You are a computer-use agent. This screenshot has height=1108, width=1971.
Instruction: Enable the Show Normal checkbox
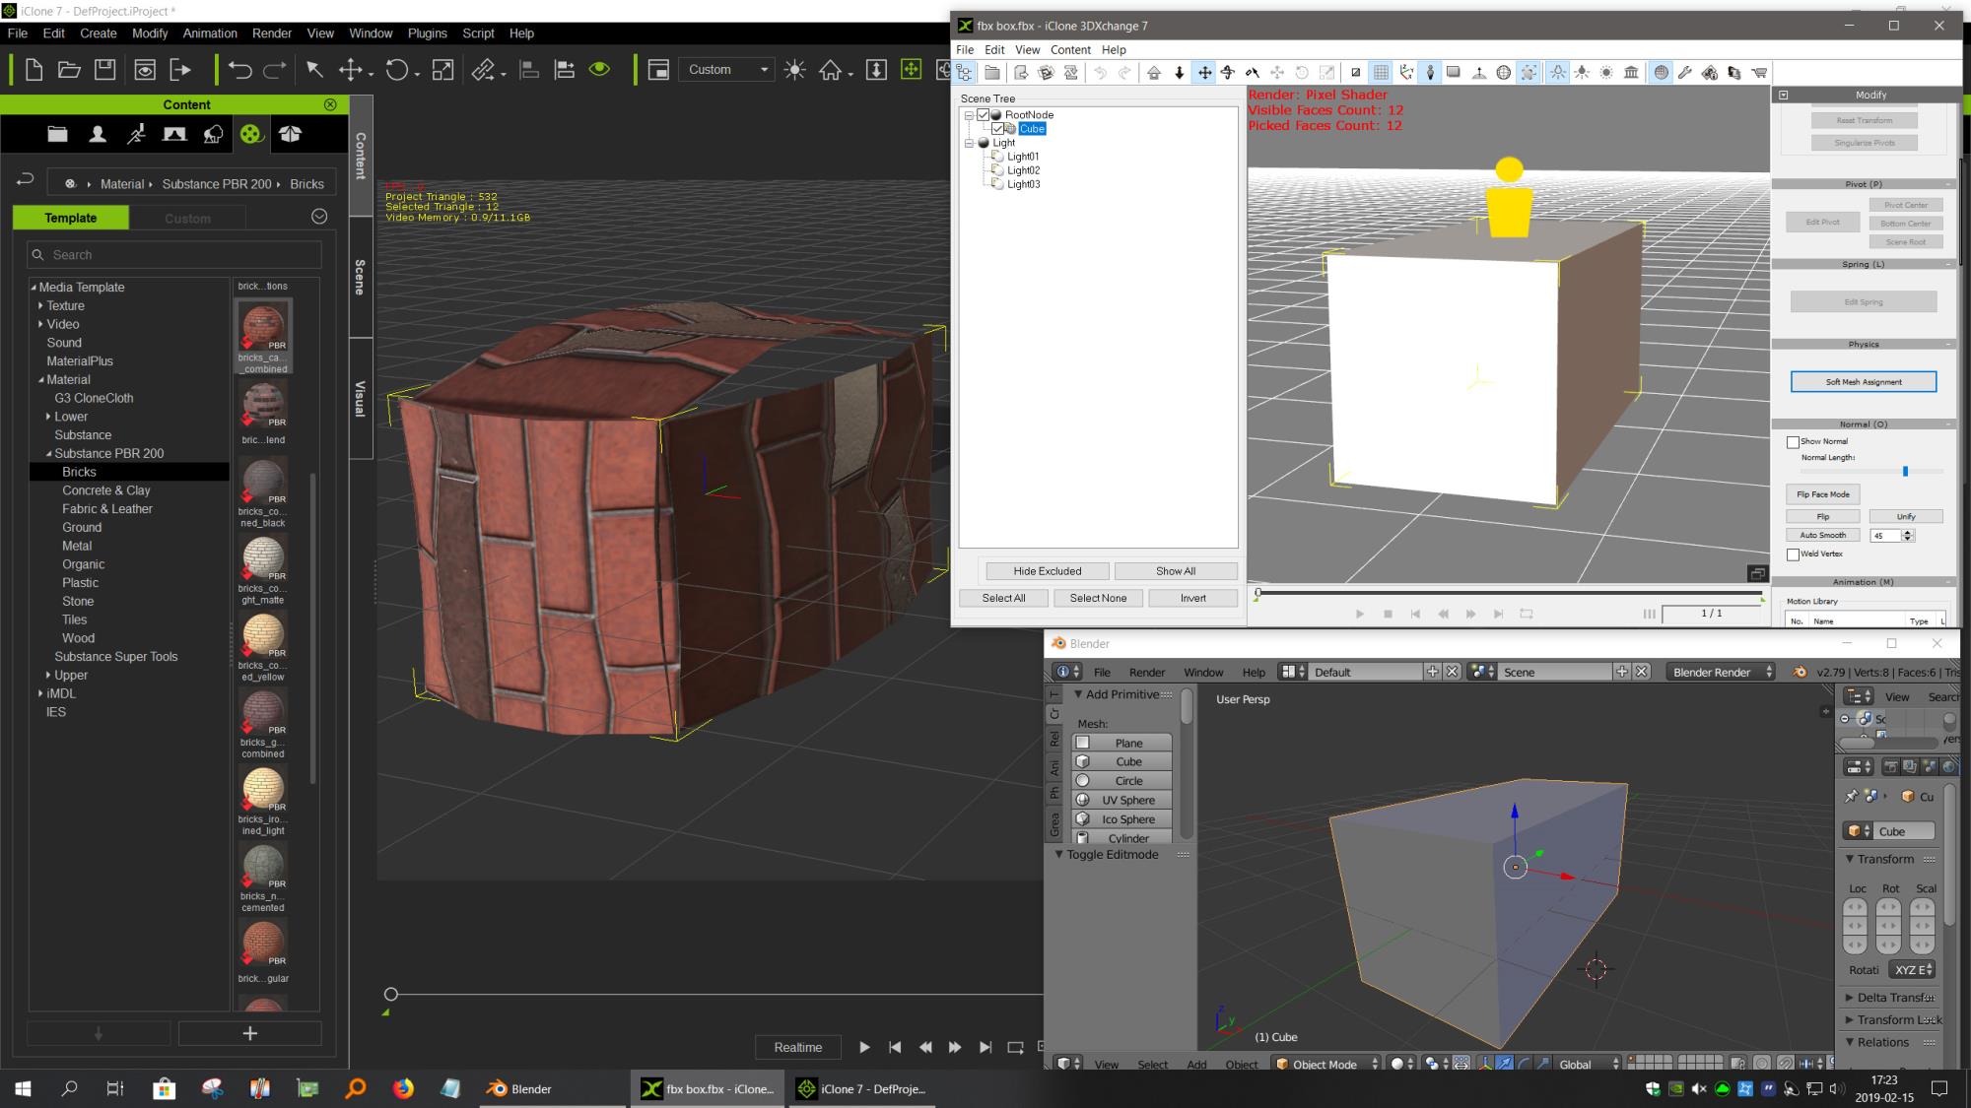[x=1793, y=442]
